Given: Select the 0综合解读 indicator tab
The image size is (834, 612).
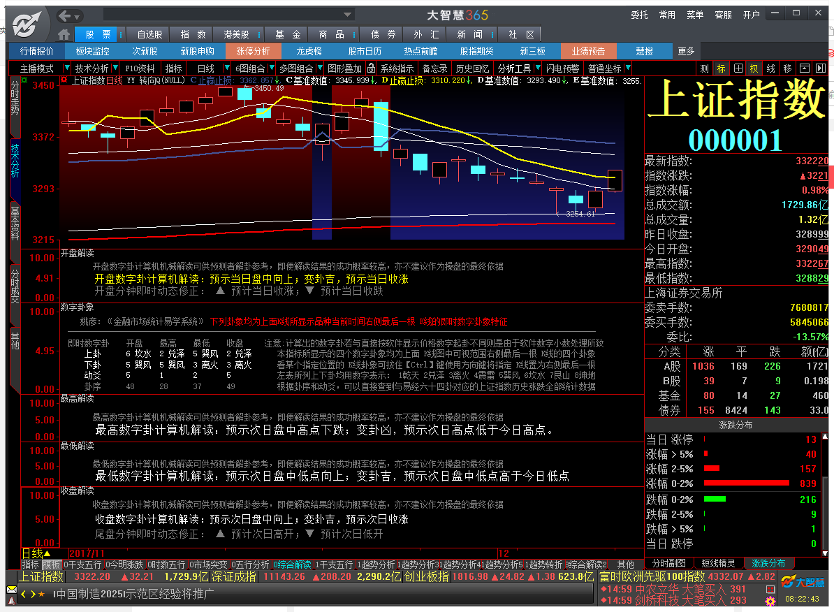Looking at the screenshot, I should [293, 564].
